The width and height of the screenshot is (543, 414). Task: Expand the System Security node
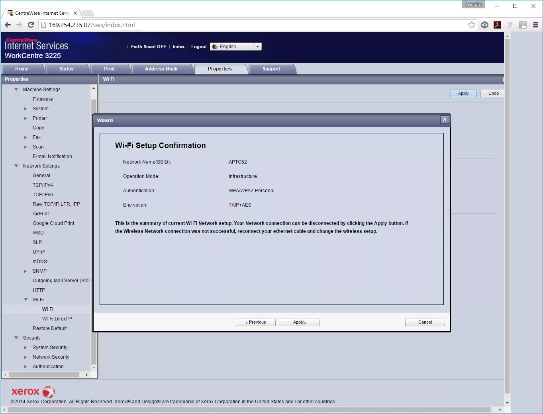[x=25, y=348]
